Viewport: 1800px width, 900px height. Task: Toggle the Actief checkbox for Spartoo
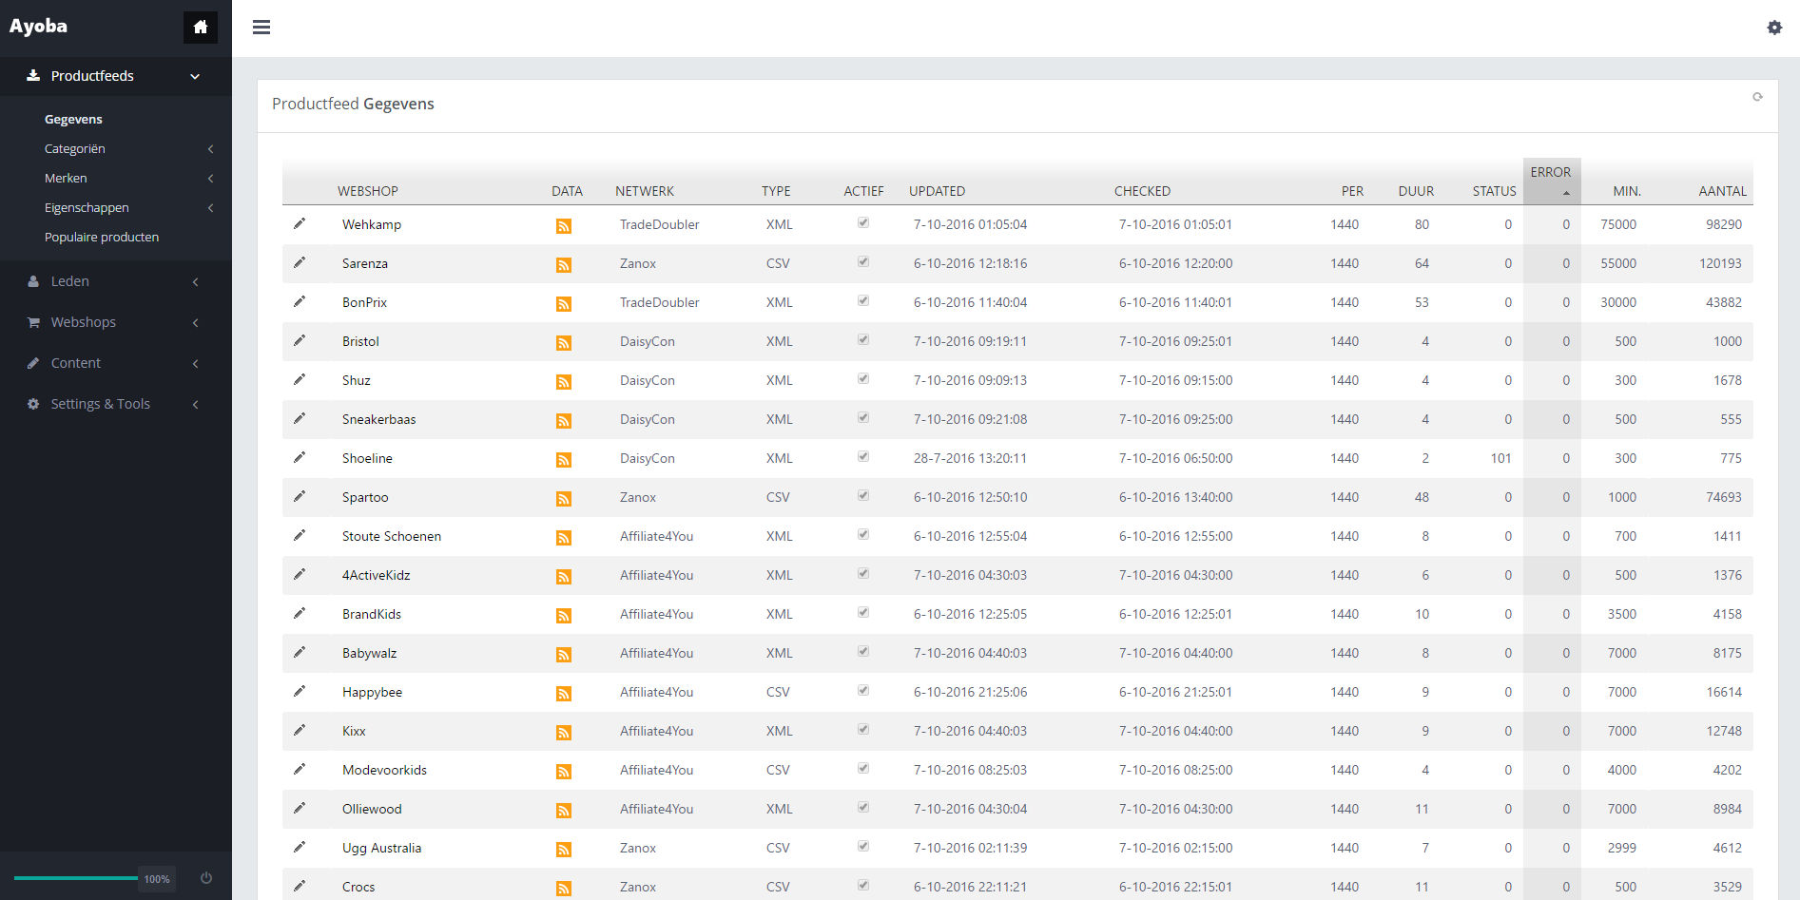pos(863,495)
